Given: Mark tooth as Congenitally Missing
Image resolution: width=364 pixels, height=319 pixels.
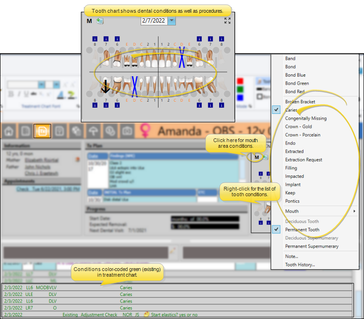Looking at the screenshot, I should point(306,118).
